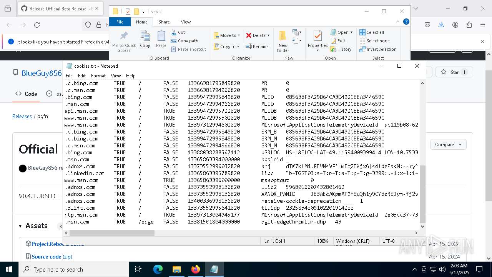
Task: Click Notepad's vertical scrollbar thumb
Action: pyautogui.click(x=422, y=194)
